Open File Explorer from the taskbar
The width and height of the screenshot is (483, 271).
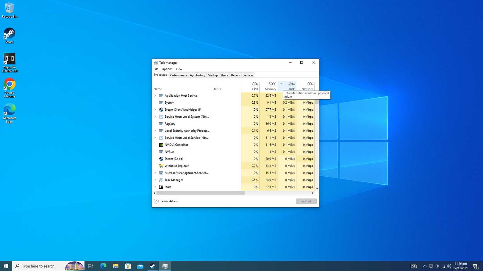pos(115,266)
